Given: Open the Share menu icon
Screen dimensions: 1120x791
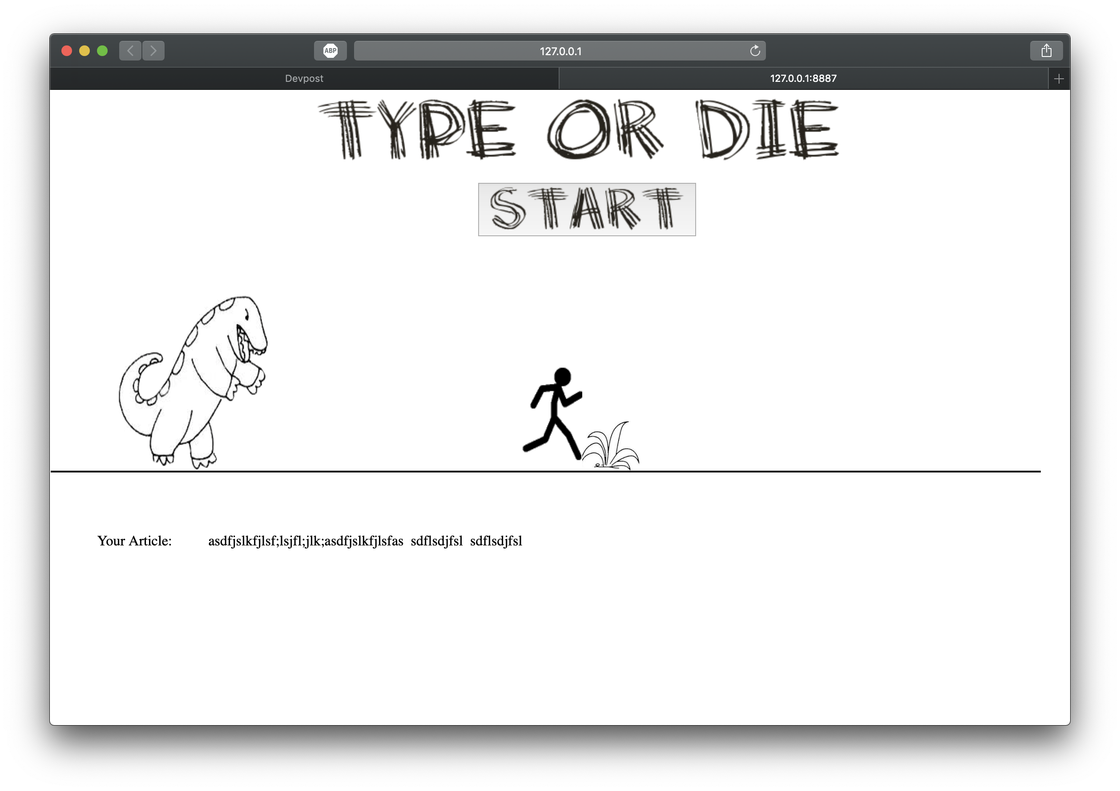Looking at the screenshot, I should 1046,51.
